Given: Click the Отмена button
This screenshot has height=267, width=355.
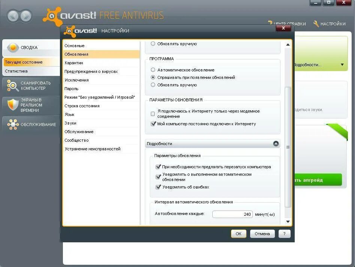Looking at the screenshot, I should [262, 234].
